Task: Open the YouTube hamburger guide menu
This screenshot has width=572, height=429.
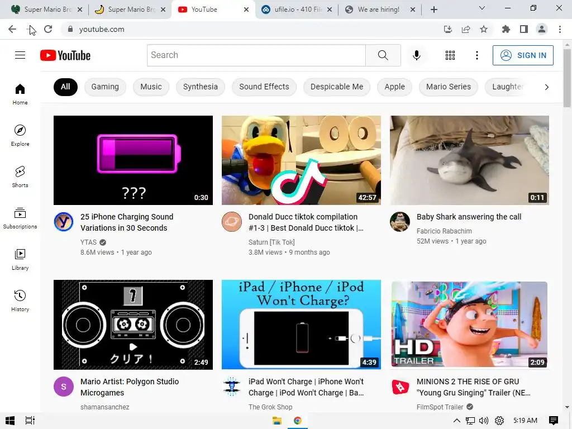Action: click(x=20, y=55)
